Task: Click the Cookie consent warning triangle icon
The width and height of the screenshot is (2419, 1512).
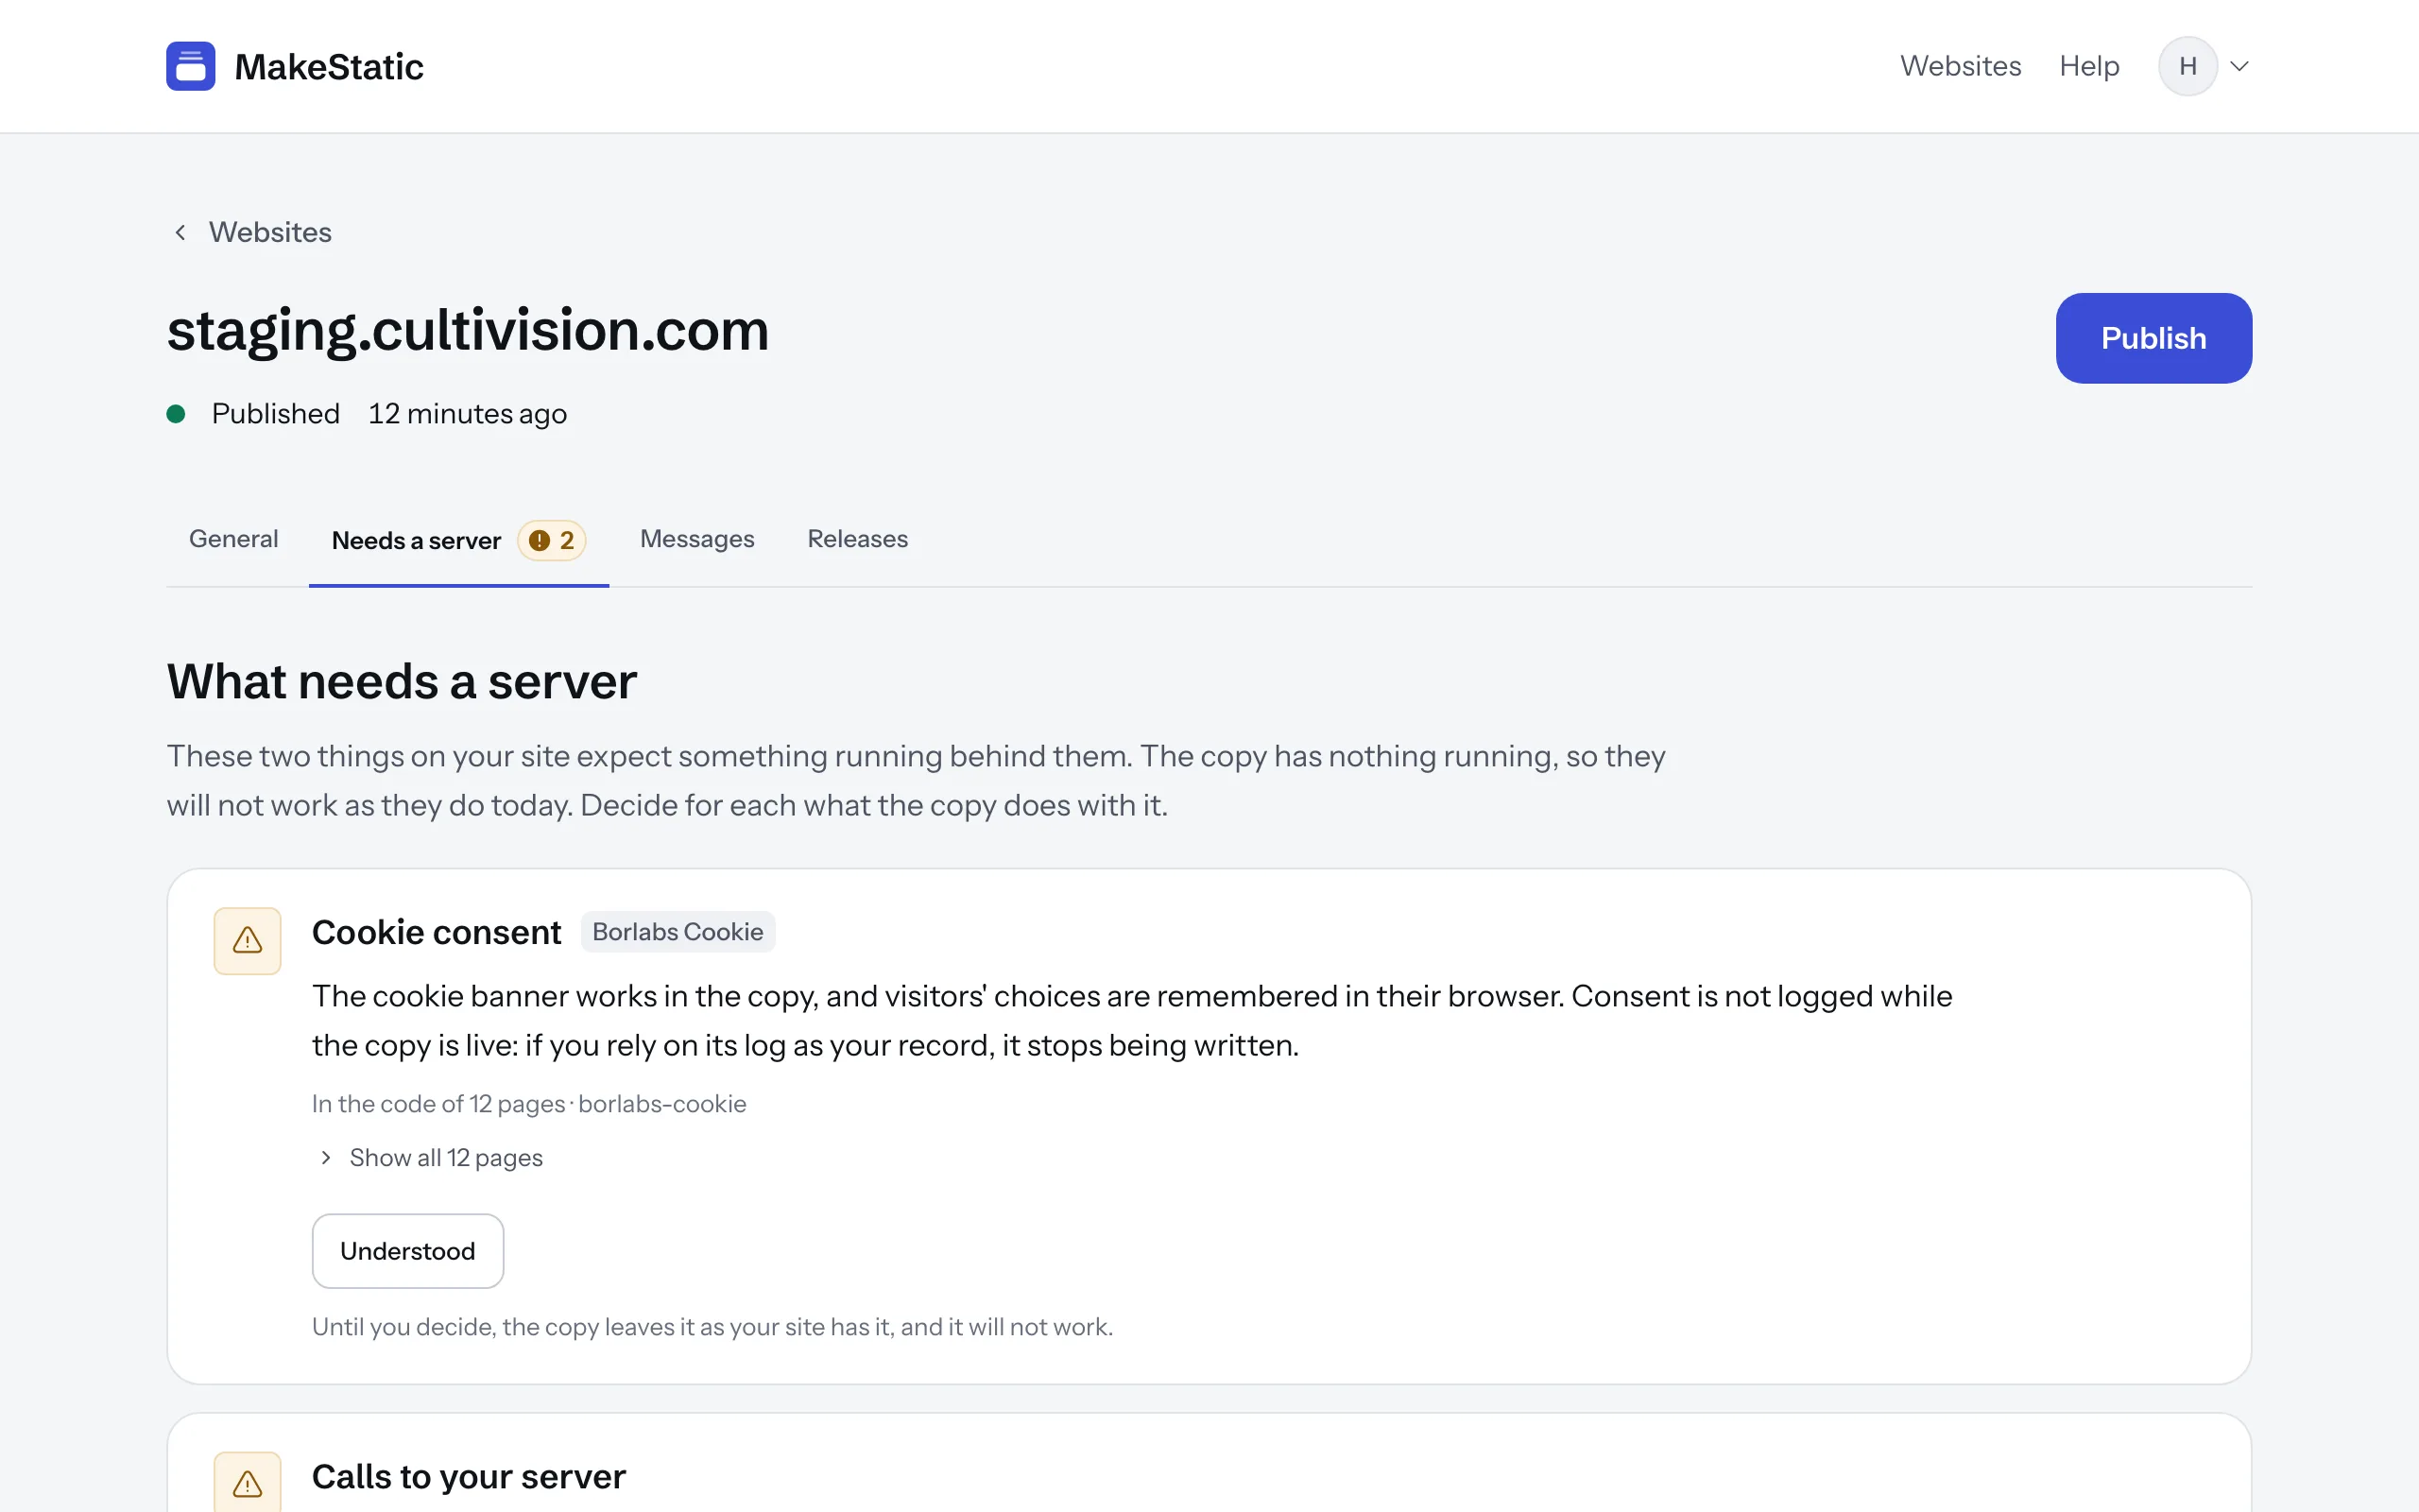Action: [247, 940]
